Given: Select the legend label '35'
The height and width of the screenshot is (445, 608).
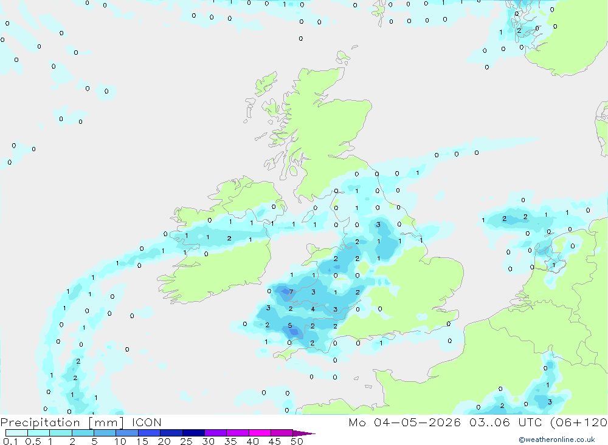Looking at the screenshot, I should pos(230,441).
